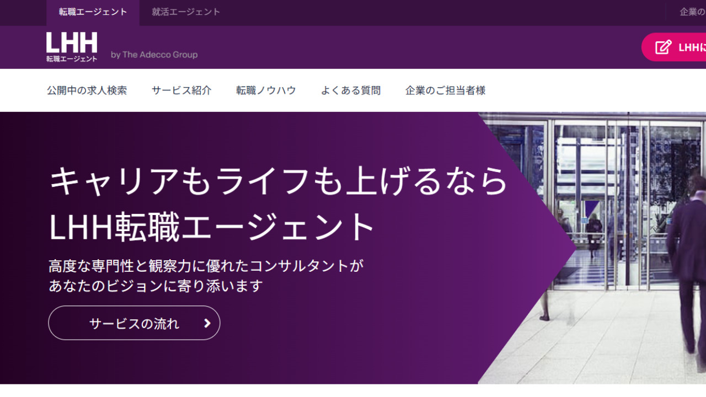706x397 pixels.
Task: Open よくある質問 menu item
Action: [x=351, y=90]
